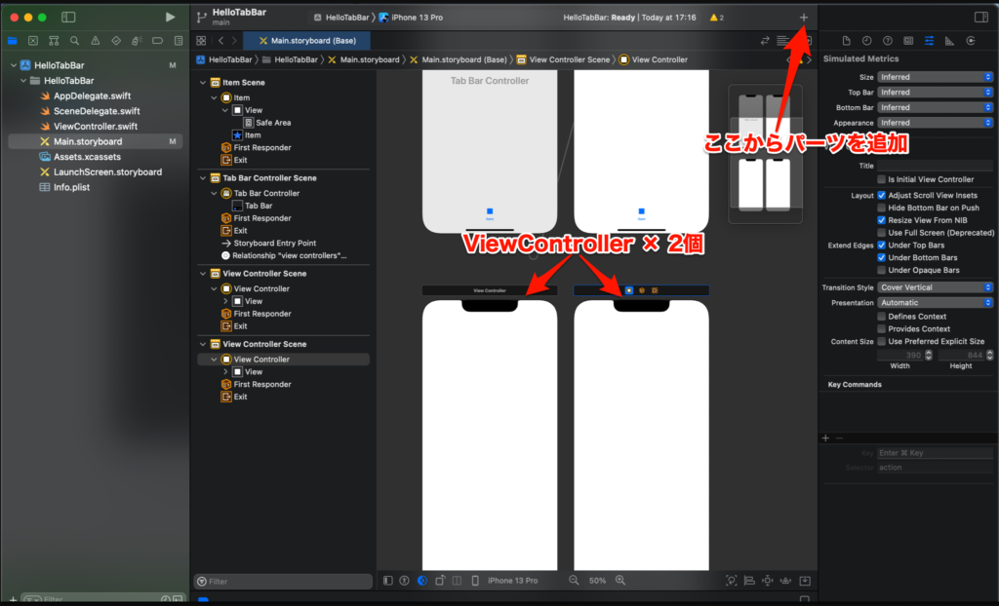Open the Quick Help inspector
The width and height of the screenshot is (999, 606).
[888, 40]
